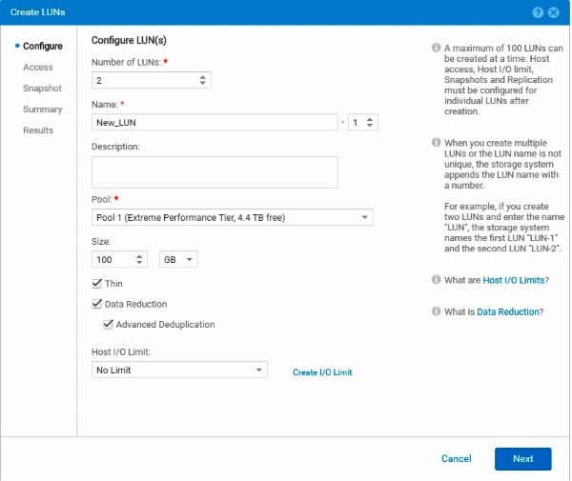This screenshot has width=572, height=481.
Task: Open the Host I/O Limit dropdown
Action: pyautogui.click(x=179, y=370)
